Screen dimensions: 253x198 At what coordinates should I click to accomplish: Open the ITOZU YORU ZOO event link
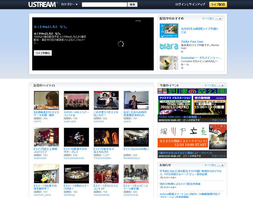tap(180, 117)
